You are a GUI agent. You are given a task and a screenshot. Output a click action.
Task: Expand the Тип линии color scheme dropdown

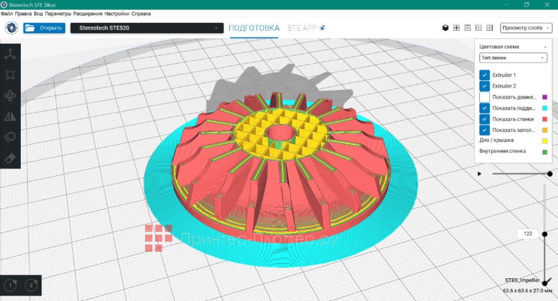coord(513,58)
